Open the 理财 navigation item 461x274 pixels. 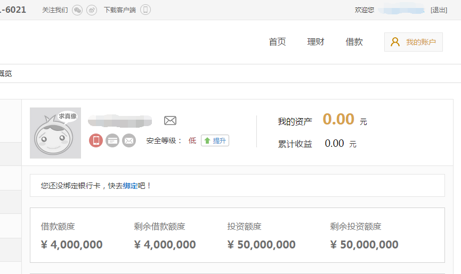pyautogui.click(x=316, y=42)
